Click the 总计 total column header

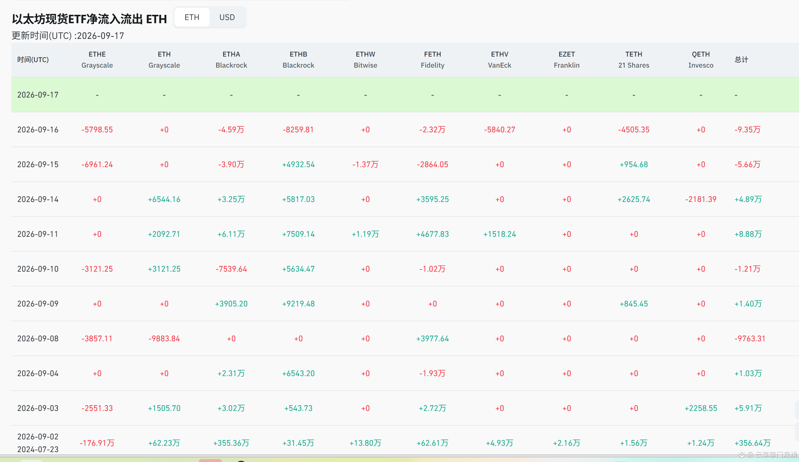click(x=741, y=59)
